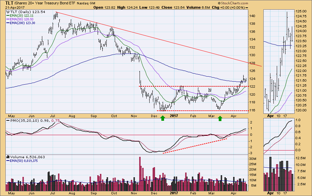Click the 128 price axis label
Image resolution: width=312 pixels, height=196 pixels.
pyautogui.click(x=253, y=63)
